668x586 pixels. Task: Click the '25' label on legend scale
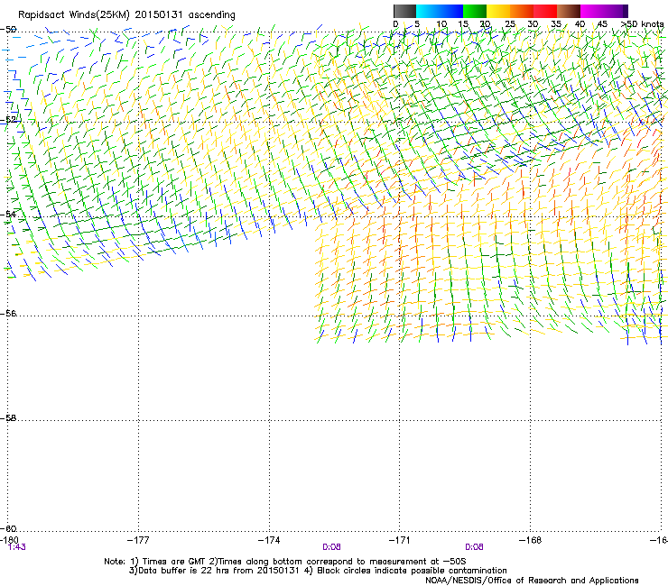click(x=509, y=23)
